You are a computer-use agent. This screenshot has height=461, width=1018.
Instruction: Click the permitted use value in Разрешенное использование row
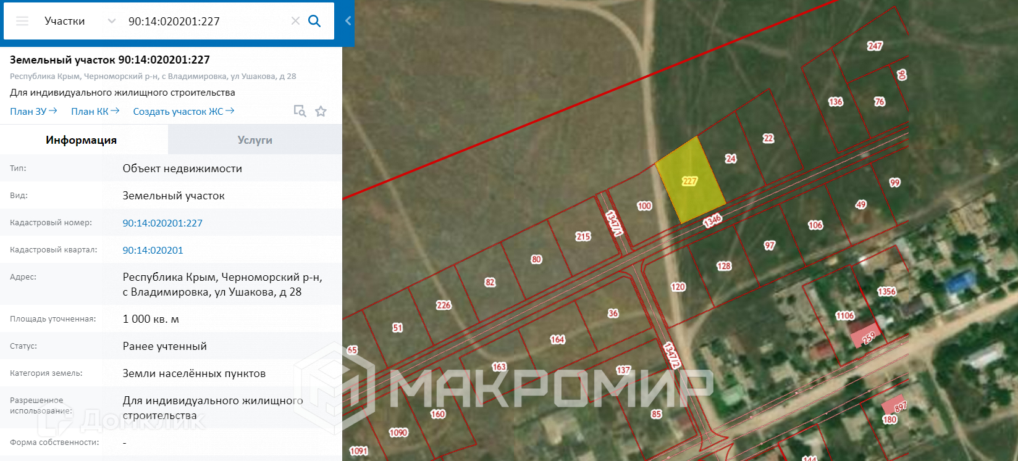click(213, 408)
